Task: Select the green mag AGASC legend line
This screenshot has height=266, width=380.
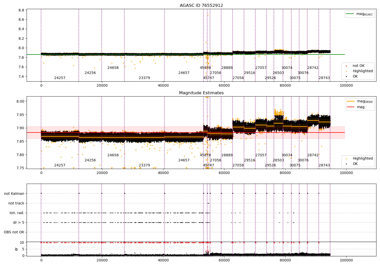Action: [350, 14]
